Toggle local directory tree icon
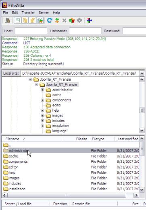The image size is (146, 210). pyautogui.click(x=25, y=21)
